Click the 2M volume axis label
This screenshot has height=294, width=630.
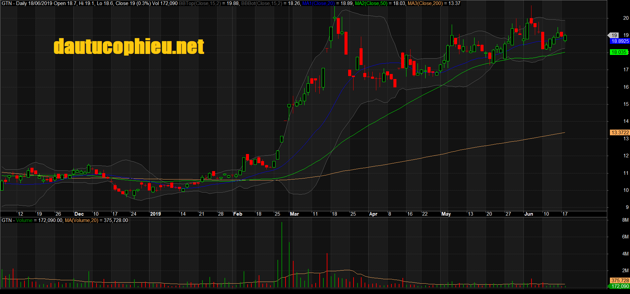pos(625,271)
